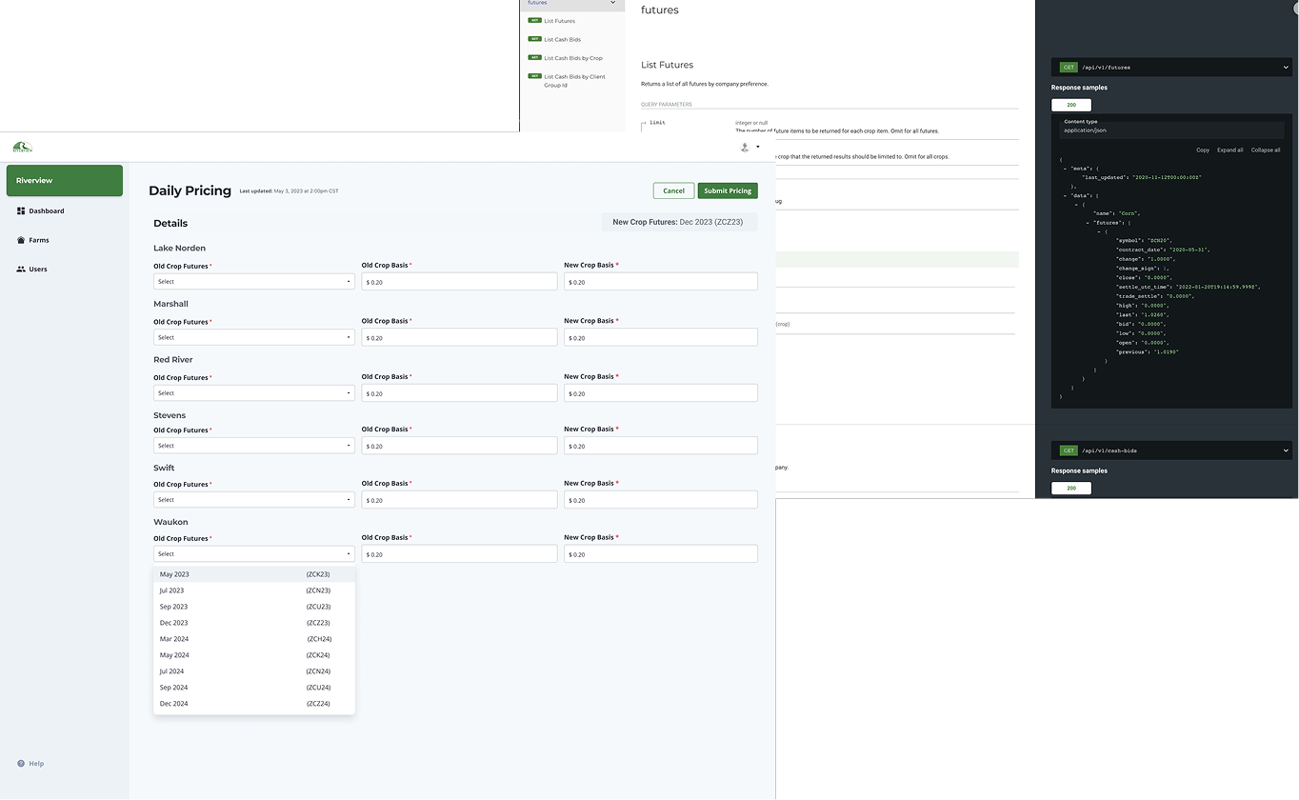Click the Riverview logo in the header
This screenshot has width=1299, height=800.
tap(22, 147)
